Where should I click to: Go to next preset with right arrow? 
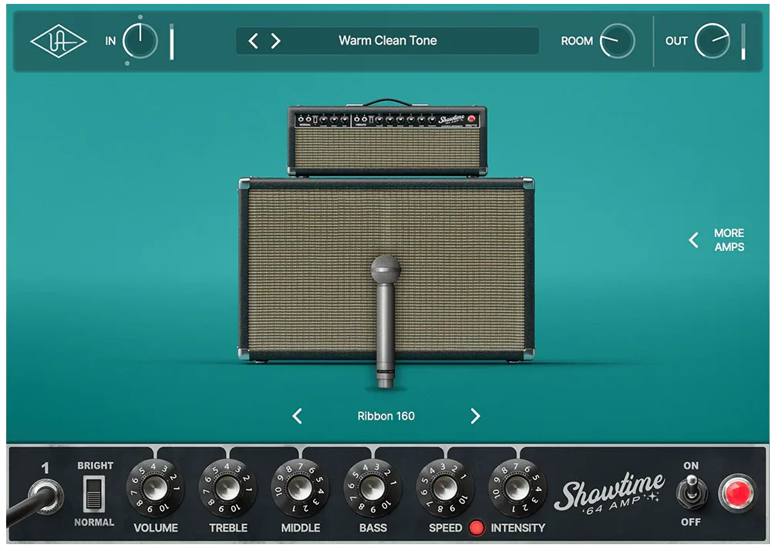tap(275, 41)
